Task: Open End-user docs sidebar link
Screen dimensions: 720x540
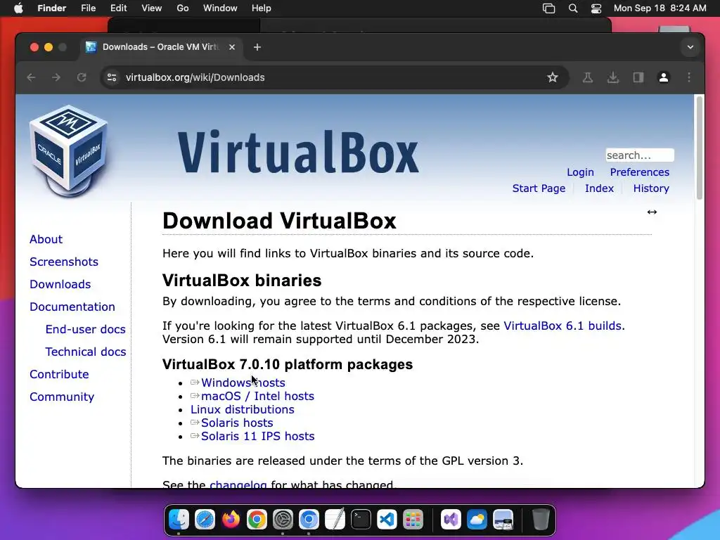Action: pyautogui.click(x=85, y=329)
